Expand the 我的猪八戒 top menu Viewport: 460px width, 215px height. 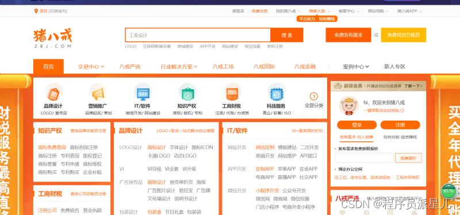289,11
